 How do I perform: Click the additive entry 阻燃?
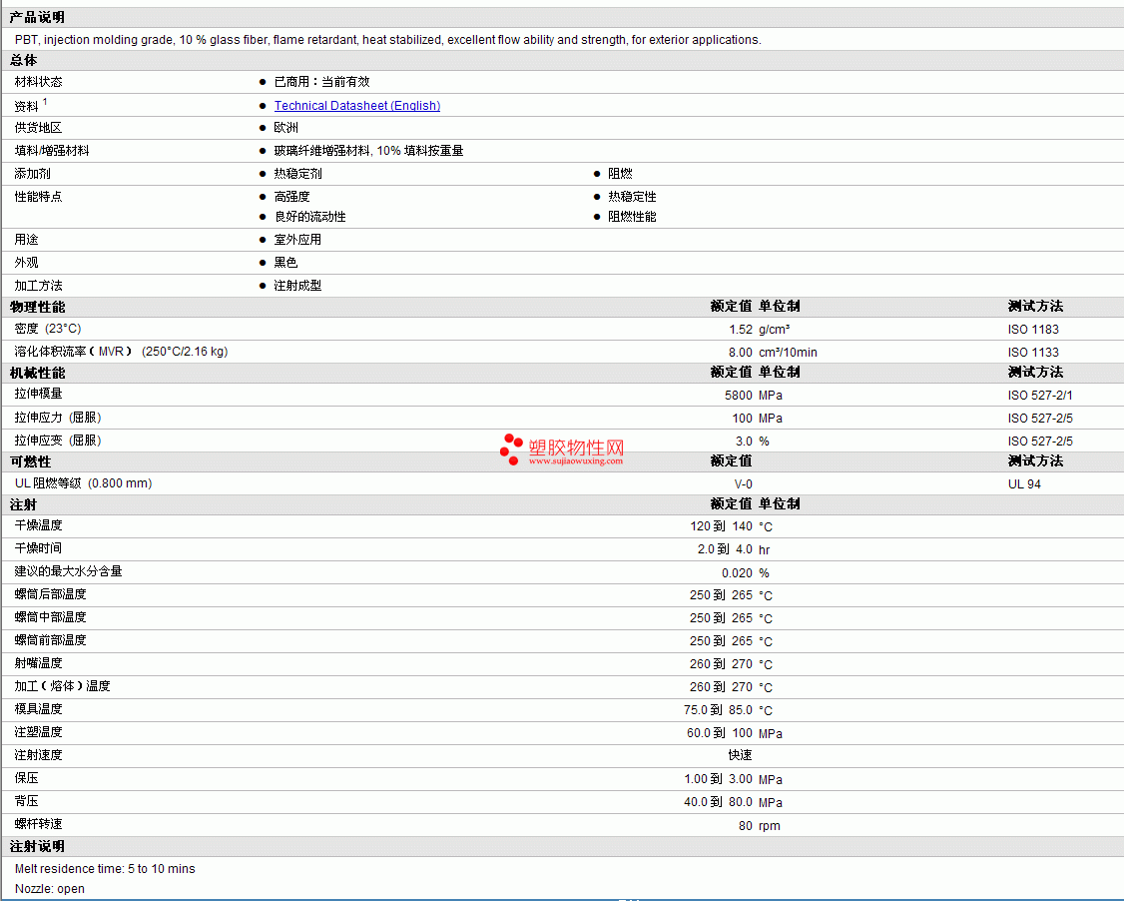(x=620, y=174)
